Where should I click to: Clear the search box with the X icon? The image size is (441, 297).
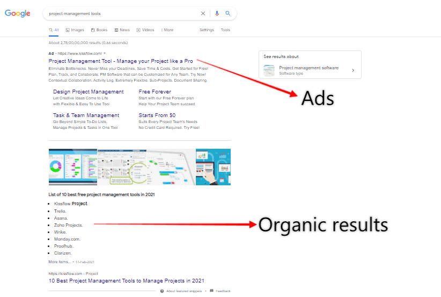(203, 13)
